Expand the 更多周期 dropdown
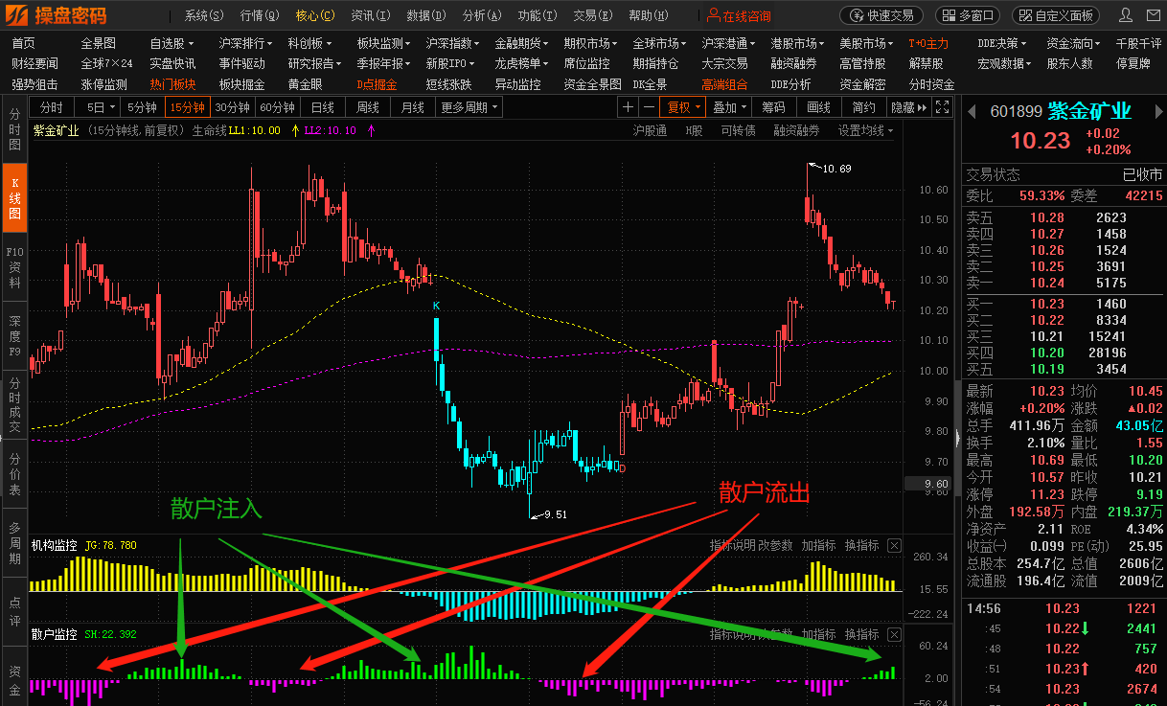Screen dimensions: 1167x706 [469, 107]
